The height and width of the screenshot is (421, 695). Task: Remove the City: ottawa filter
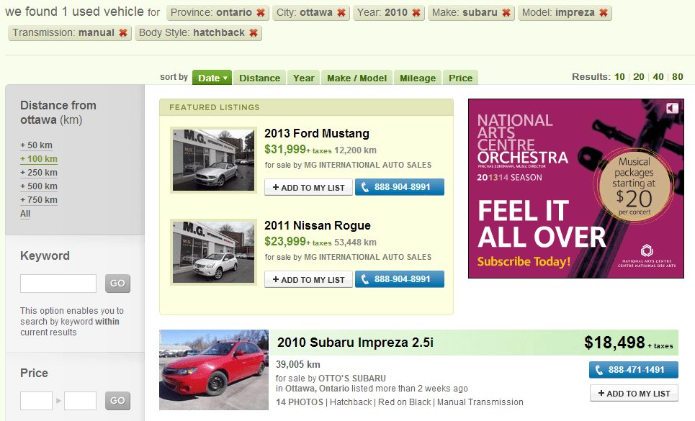pos(341,13)
